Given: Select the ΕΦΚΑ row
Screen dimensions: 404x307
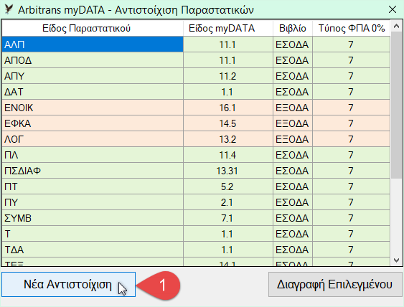Looking at the screenshot, I should click(196, 123).
